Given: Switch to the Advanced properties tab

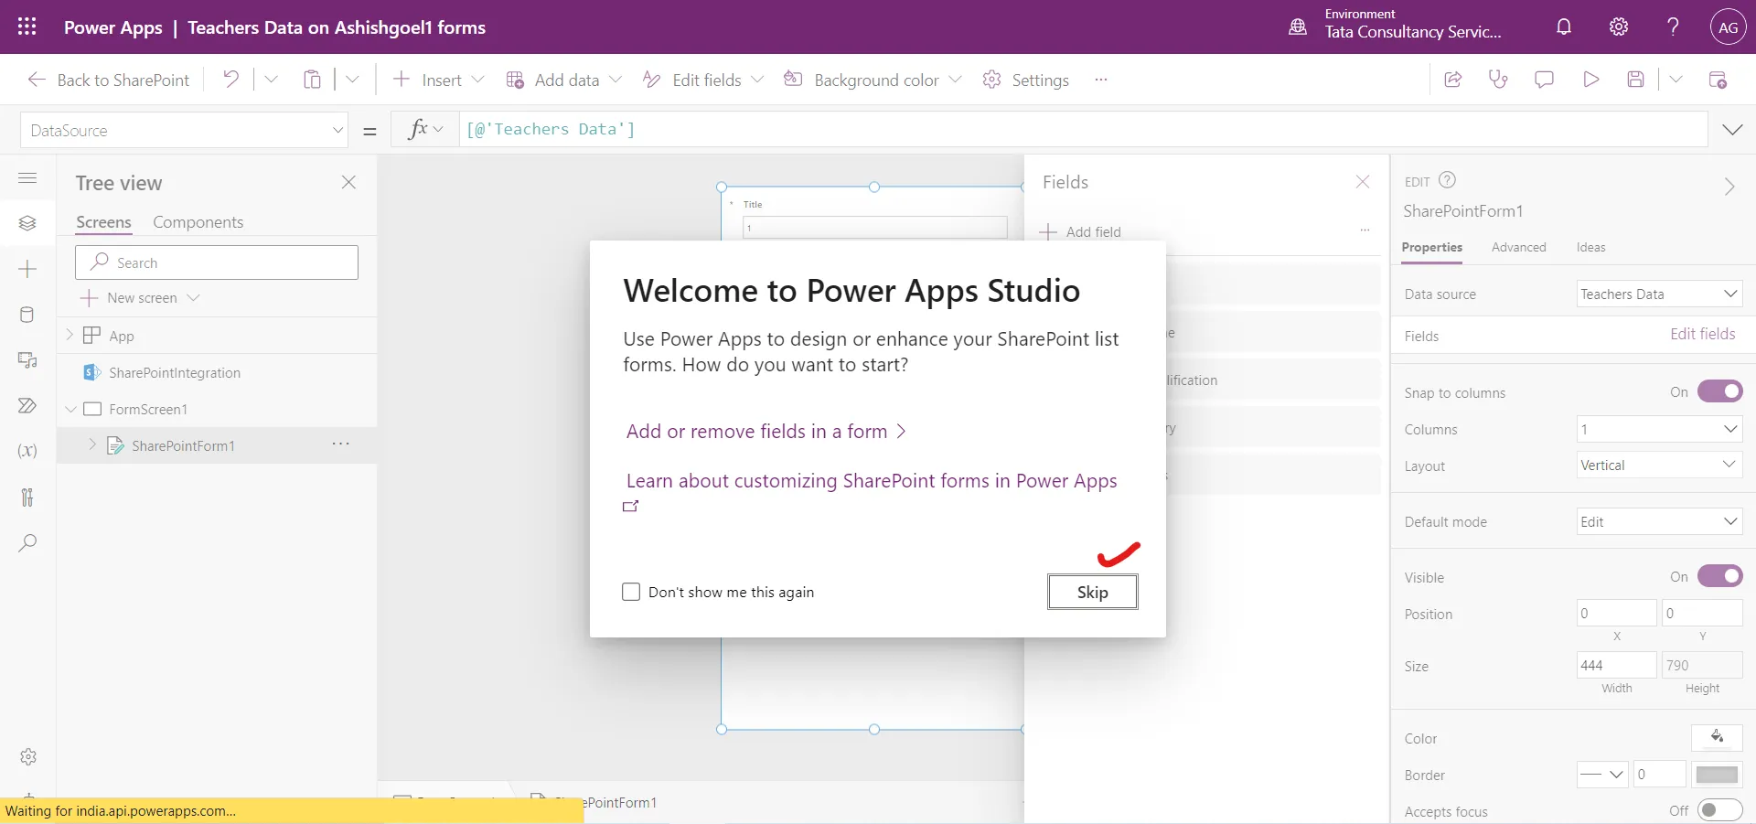Looking at the screenshot, I should pyautogui.click(x=1518, y=247).
